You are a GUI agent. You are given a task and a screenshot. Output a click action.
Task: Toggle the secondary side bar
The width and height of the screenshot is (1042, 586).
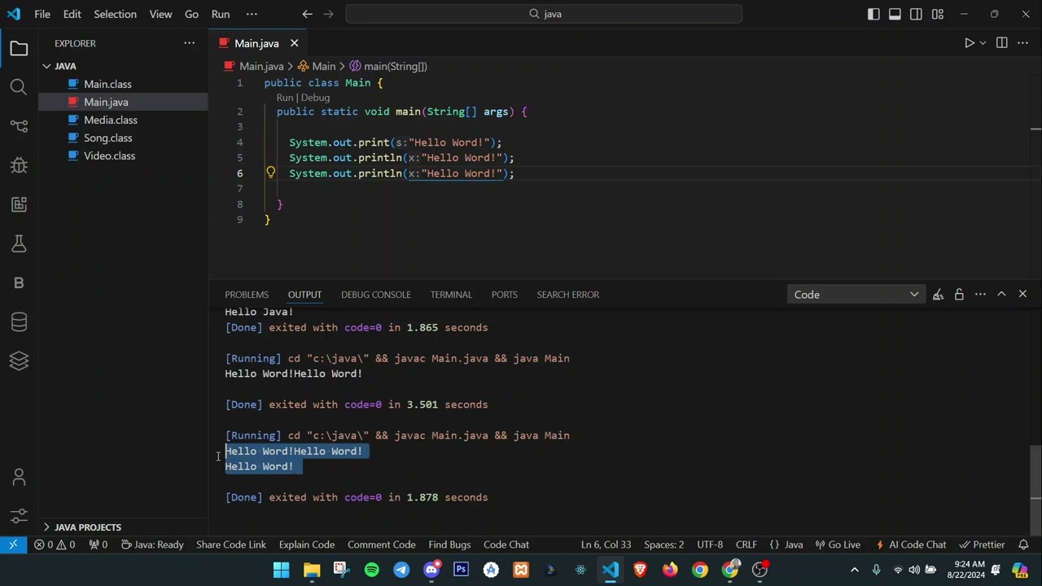pyautogui.click(x=916, y=14)
